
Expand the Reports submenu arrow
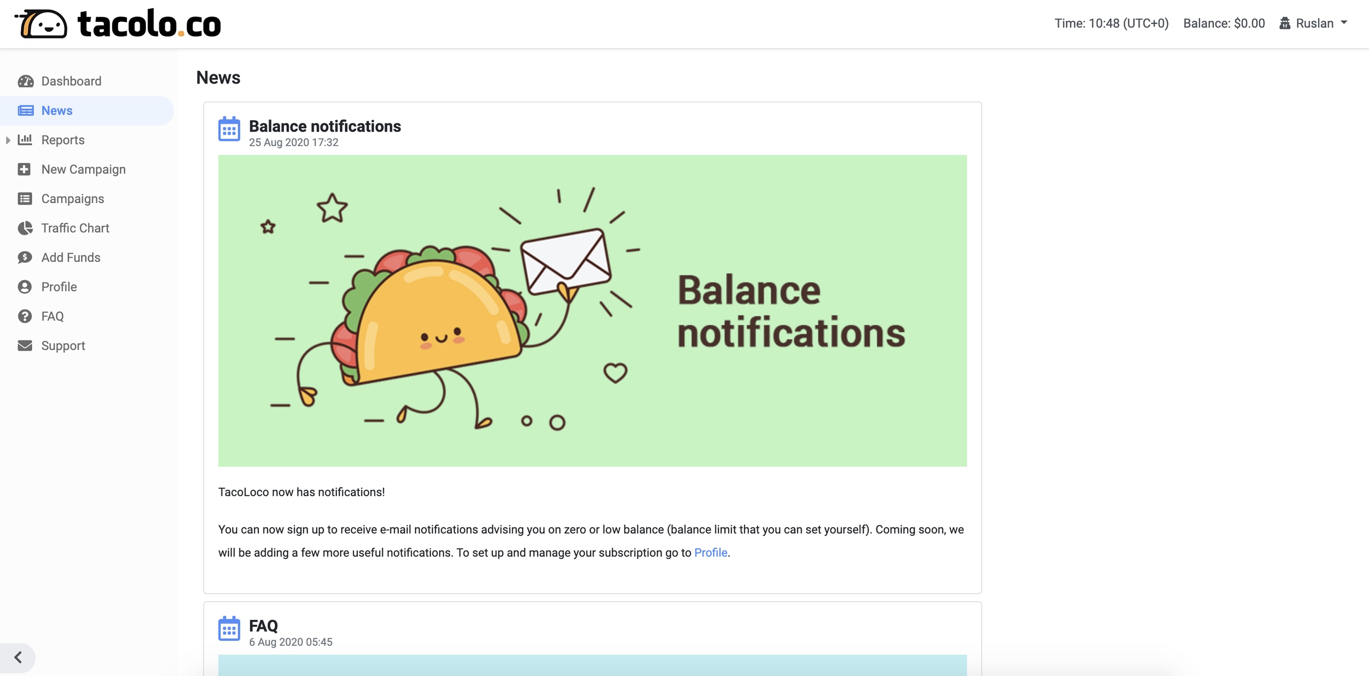tap(8, 140)
